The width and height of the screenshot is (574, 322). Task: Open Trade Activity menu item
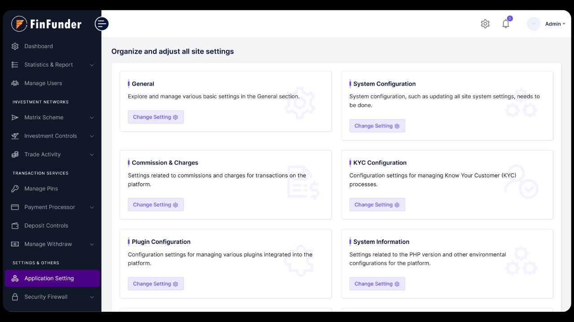click(43, 154)
